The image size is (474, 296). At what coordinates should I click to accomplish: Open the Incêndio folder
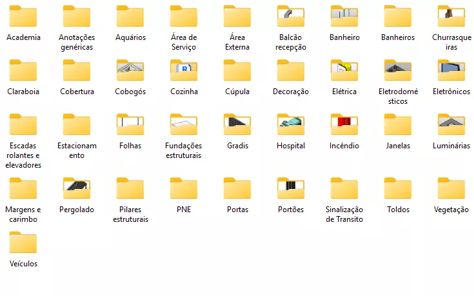click(344, 125)
